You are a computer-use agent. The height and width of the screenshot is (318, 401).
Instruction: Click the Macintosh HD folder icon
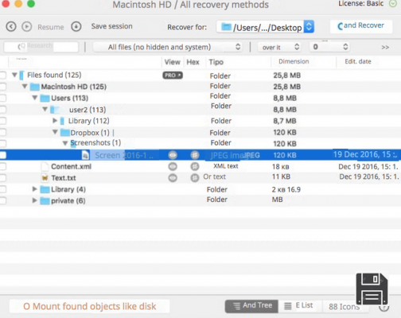point(35,87)
